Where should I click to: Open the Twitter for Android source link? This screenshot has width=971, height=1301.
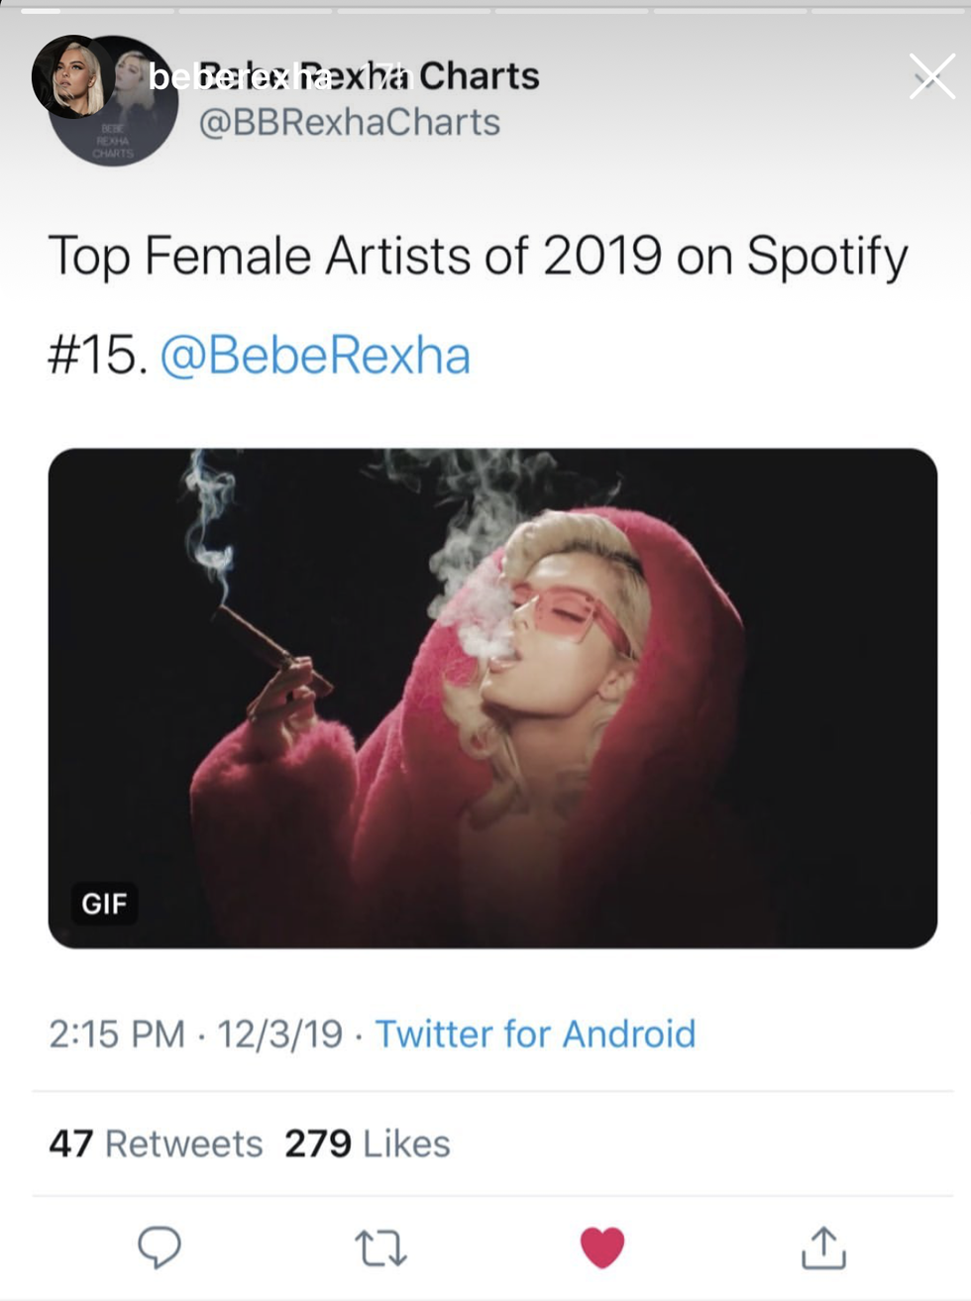pyautogui.click(x=535, y=1033)
